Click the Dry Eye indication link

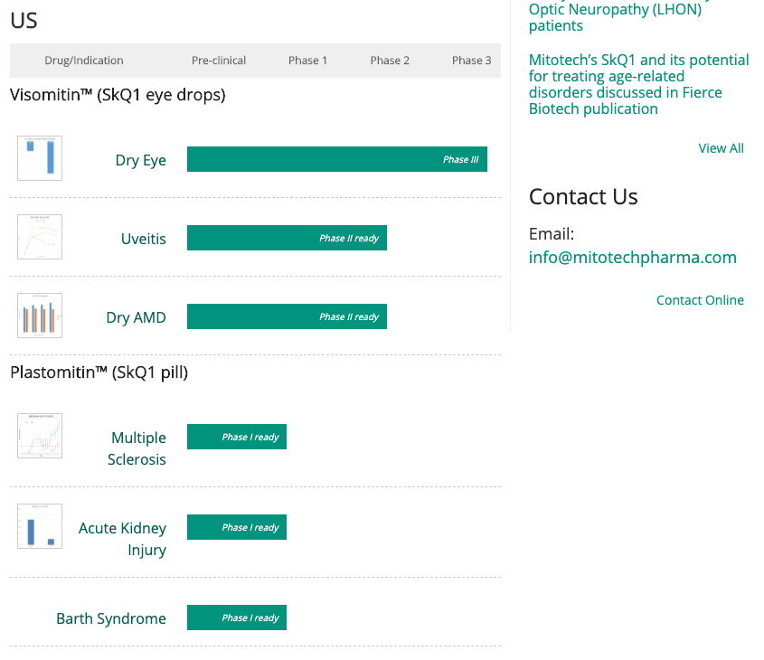click(140, 161)
